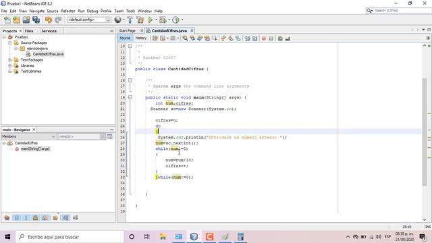Image resolution: width=432 pixels, height=243 pixels.
Task: Open Debug Project dropdown arrow
Action: 169,20
